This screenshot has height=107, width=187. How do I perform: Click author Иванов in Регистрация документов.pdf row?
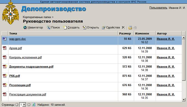(166, 94)
